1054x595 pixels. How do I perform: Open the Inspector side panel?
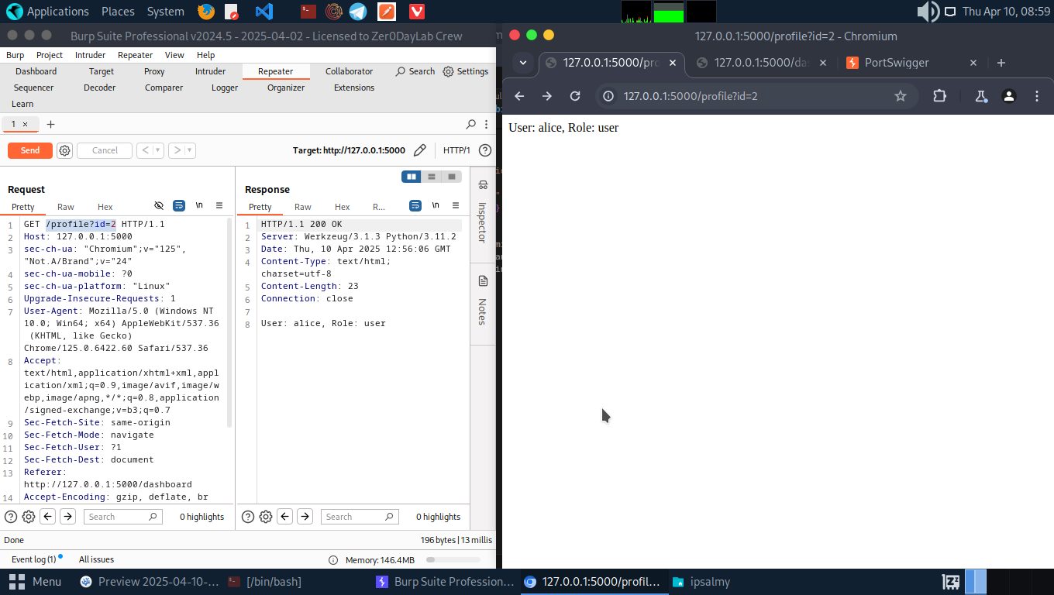pyautogui.click(x=483, y=213)
